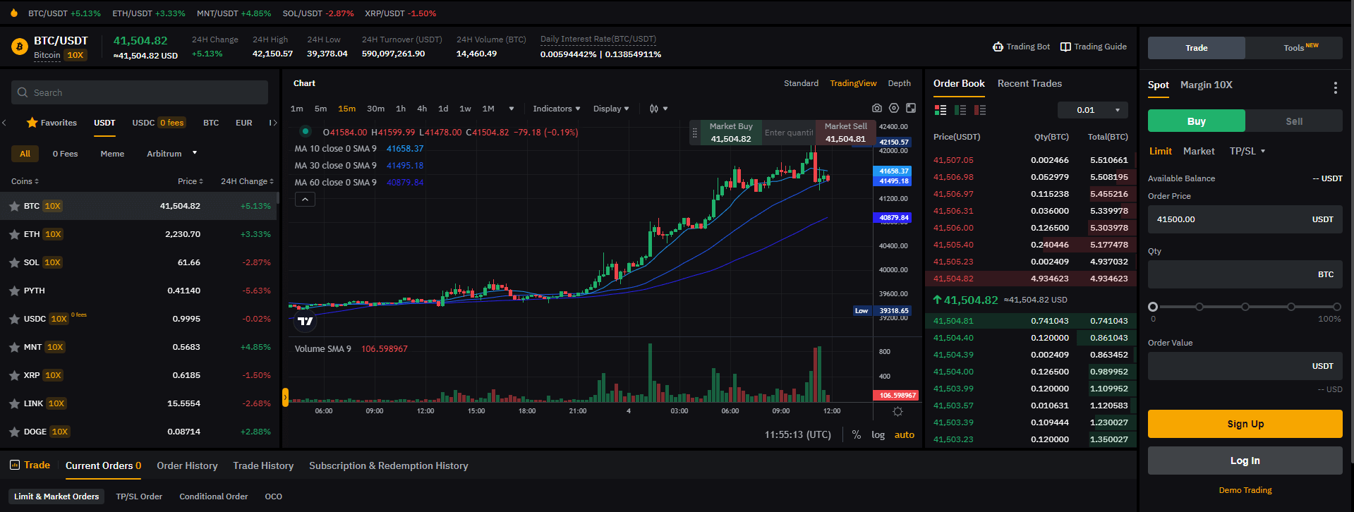This screenshot has height=512, width=1354.
Task: Click the star icon next to ETH
Action: (x=14, y=234)
